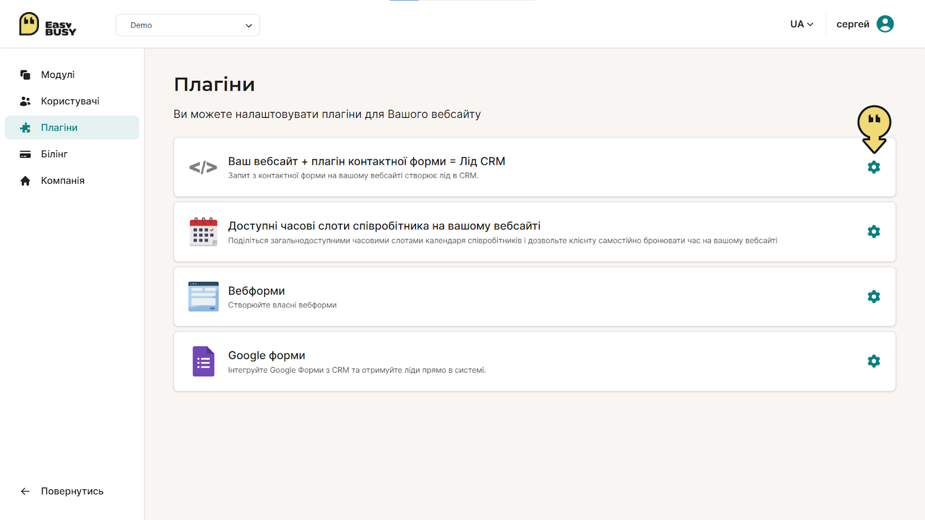Click the code brackets plugin icon

[203, 168]
